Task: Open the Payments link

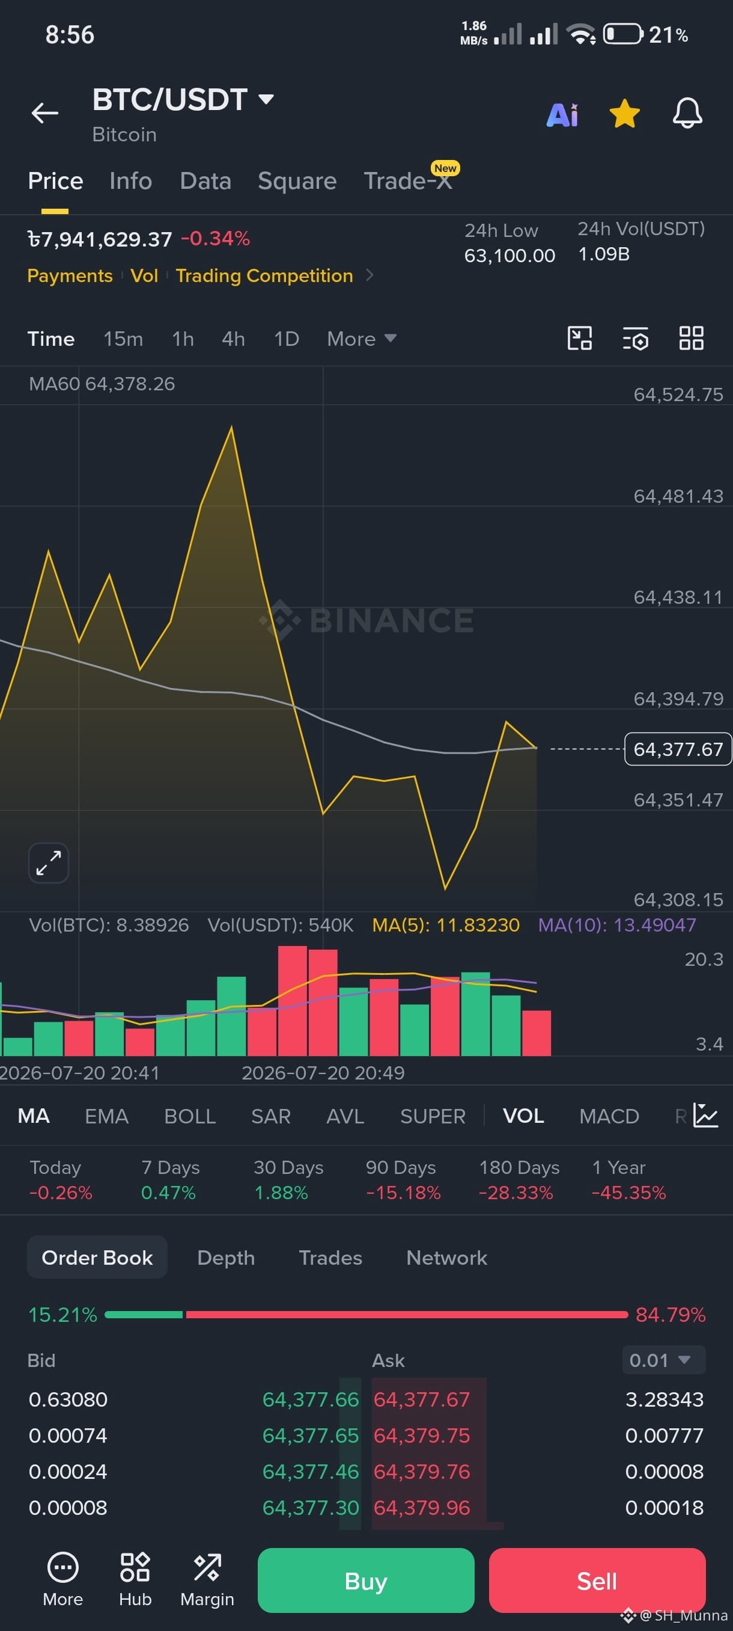Action: (x=70, y=275)
